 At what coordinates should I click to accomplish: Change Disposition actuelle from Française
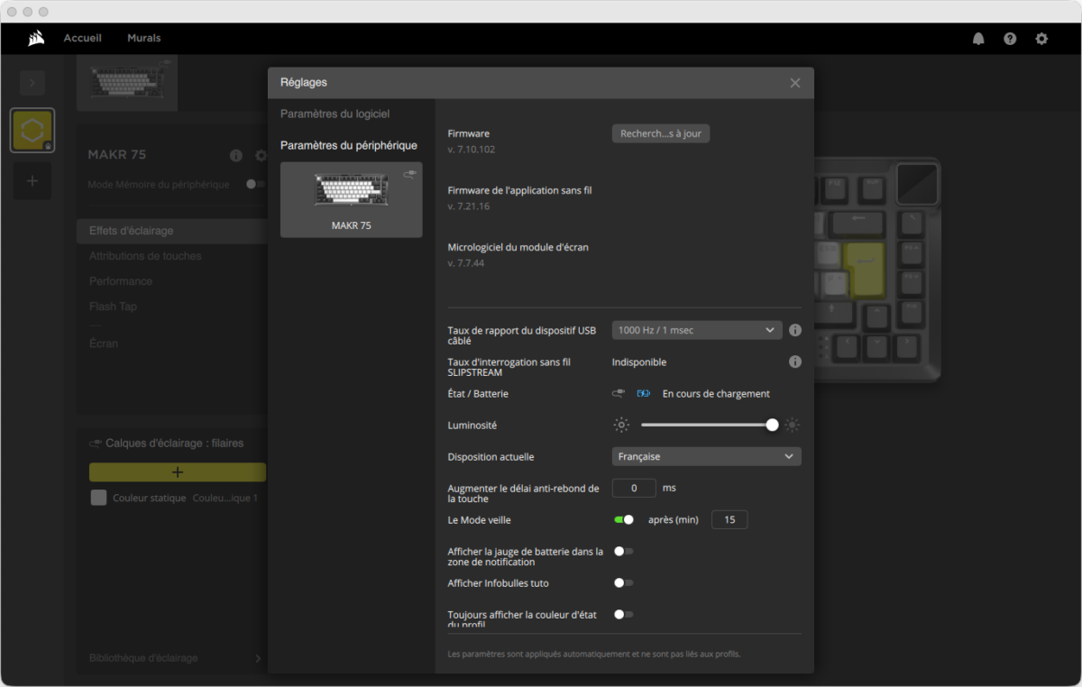tap(706, 456)
